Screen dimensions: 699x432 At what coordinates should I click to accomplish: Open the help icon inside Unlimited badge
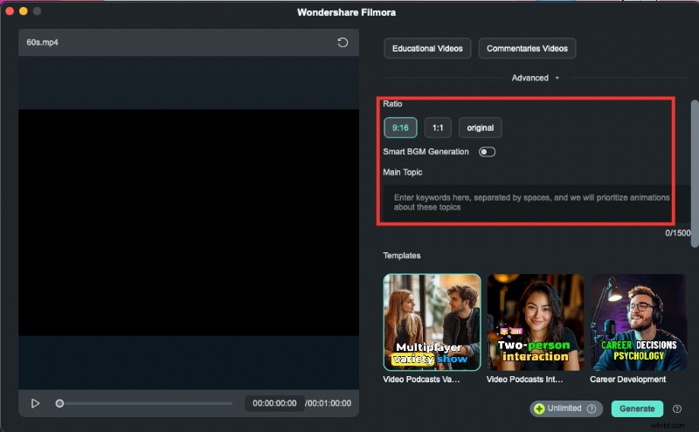click(592, 408)
